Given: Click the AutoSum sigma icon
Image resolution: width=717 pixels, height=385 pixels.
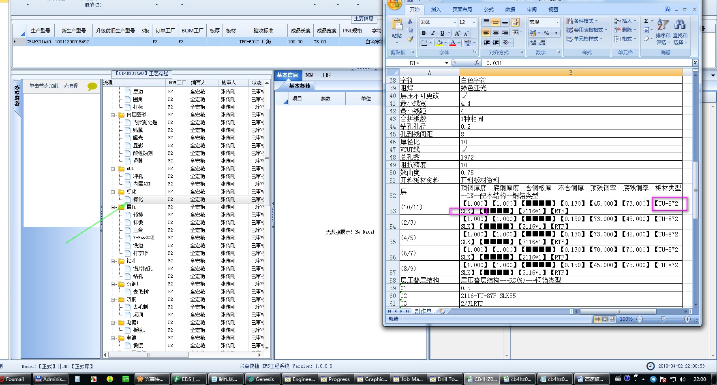Looking at the screenshot, I should (x=646, y=21).
